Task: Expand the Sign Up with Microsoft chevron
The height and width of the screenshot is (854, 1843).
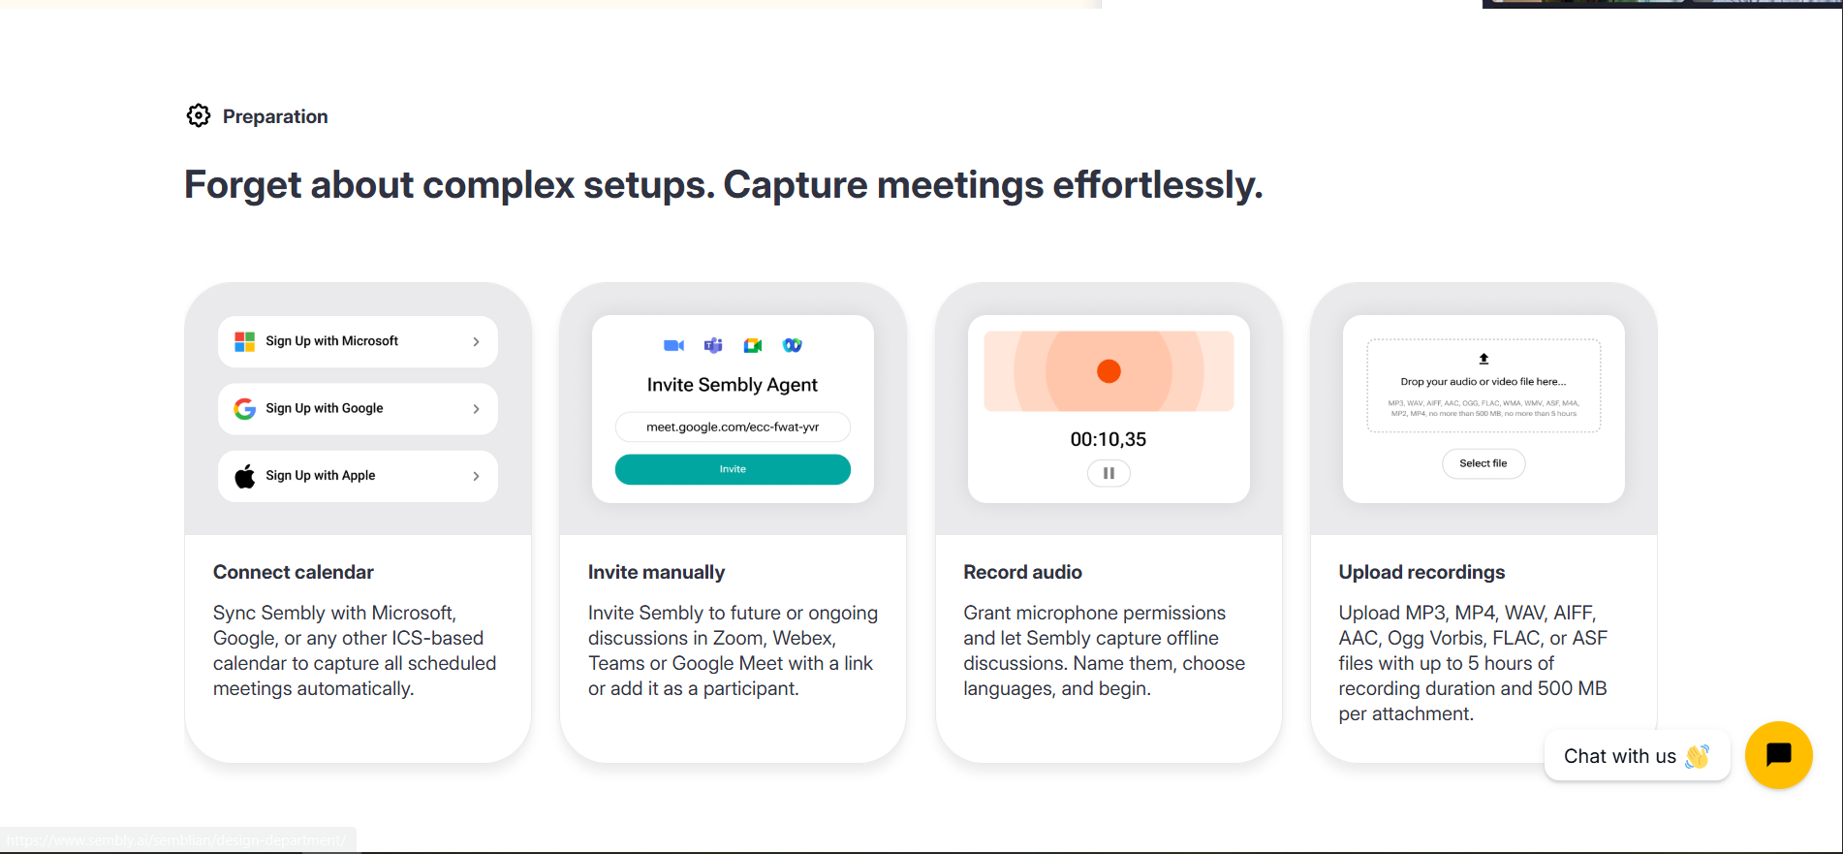Action: tap(475, 341)
